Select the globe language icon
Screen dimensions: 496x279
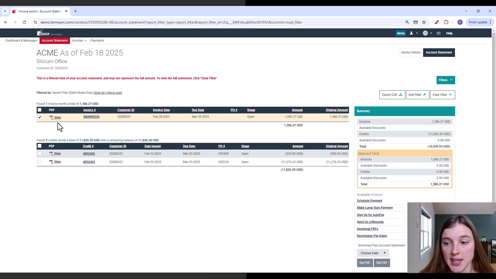click(x=425, y=33)
